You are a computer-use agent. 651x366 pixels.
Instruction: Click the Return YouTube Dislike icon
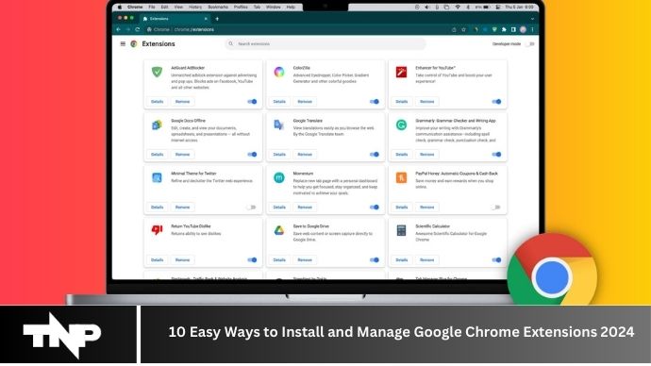click(x=157, y=230)
